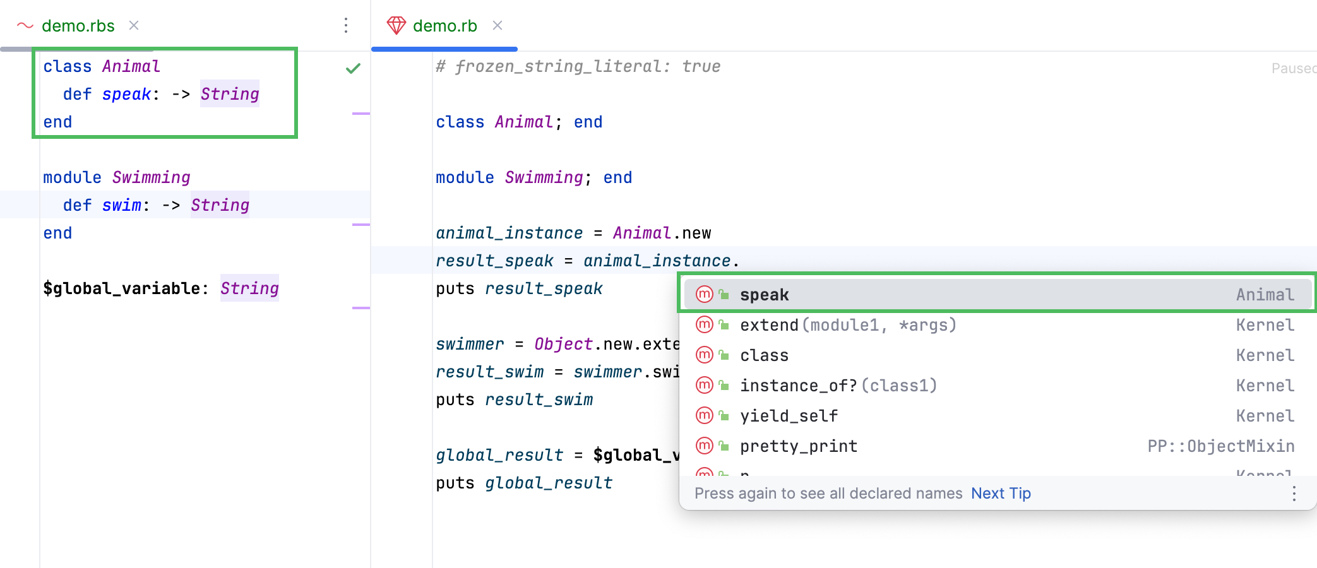Click the Ruby gem icon on demo.rb tab

(x=396, y=26)
